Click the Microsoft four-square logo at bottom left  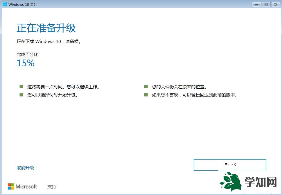[12, 187]
